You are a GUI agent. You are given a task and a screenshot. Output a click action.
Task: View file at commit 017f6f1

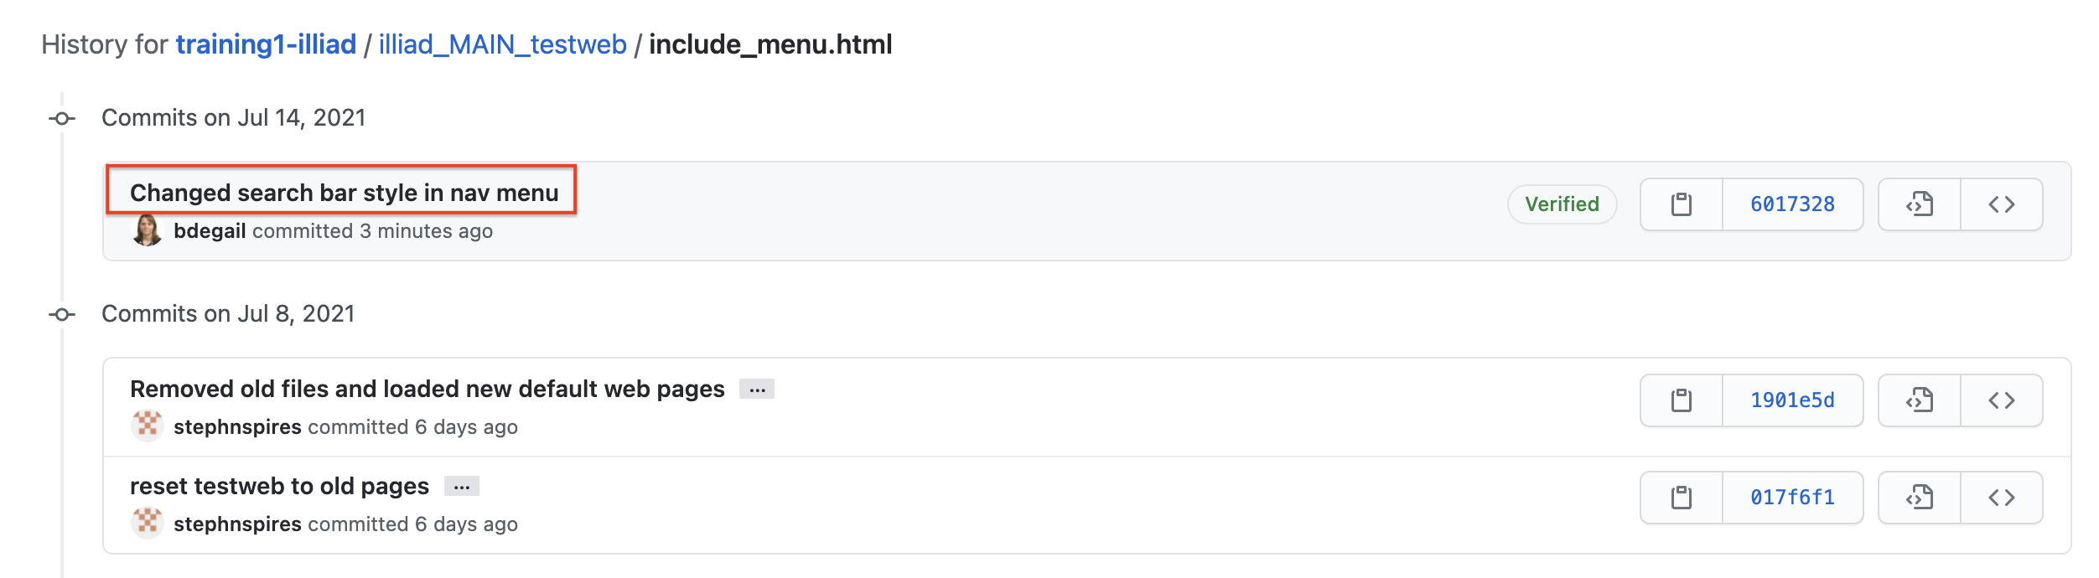tap(1920, 498)
